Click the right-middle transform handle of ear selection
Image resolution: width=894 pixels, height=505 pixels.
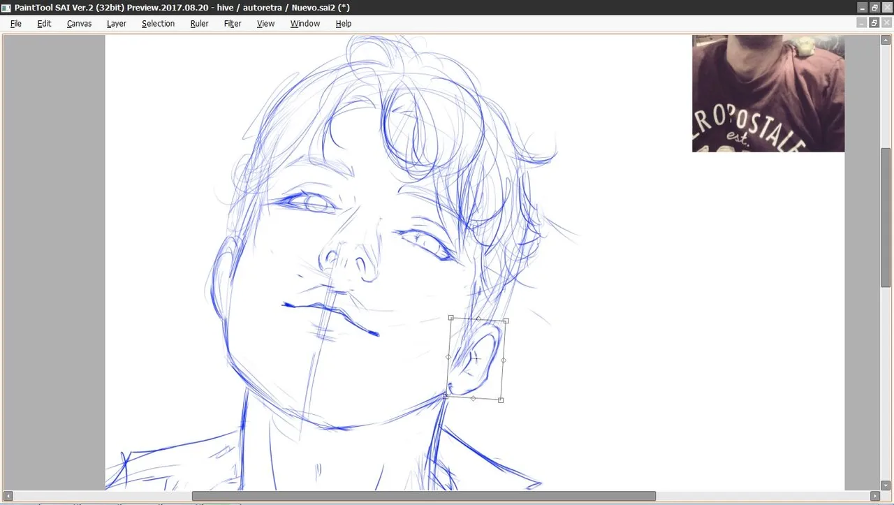[x=504, y=360]
